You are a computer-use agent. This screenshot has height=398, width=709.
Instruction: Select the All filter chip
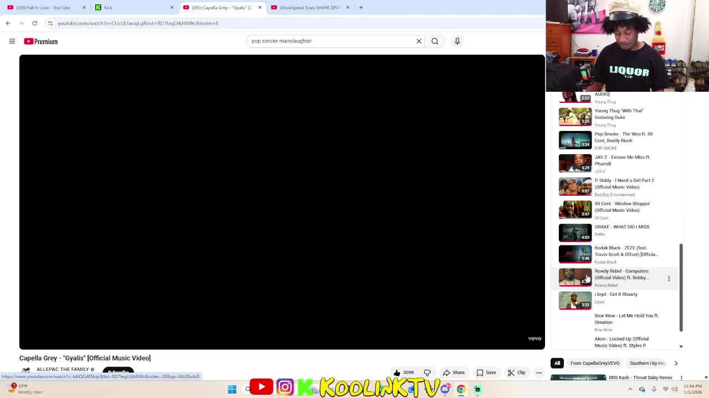pos(557,363)
